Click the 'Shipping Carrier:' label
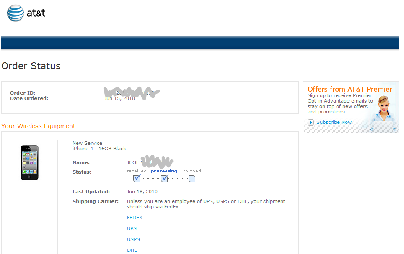This screenshot has width=404, height=254. click(x=96, y=201)
